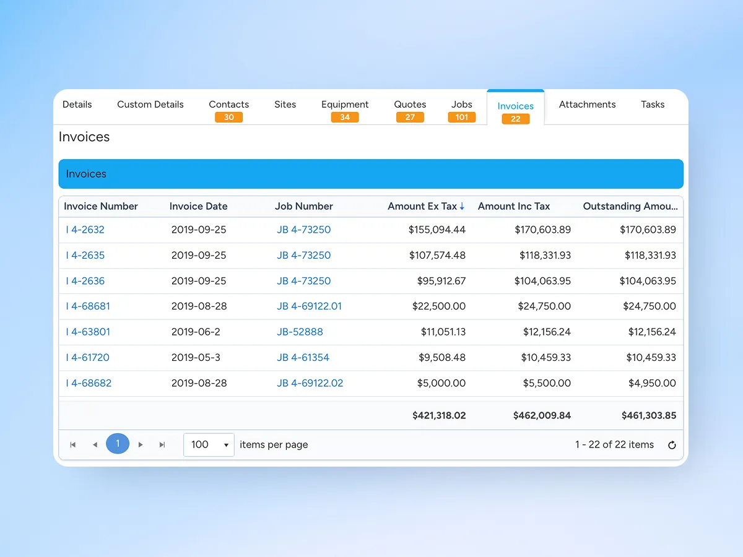Open the Custom Details tab
This screenshot has width=743, height=557.
pyautogui.click(x=150, y=105)
